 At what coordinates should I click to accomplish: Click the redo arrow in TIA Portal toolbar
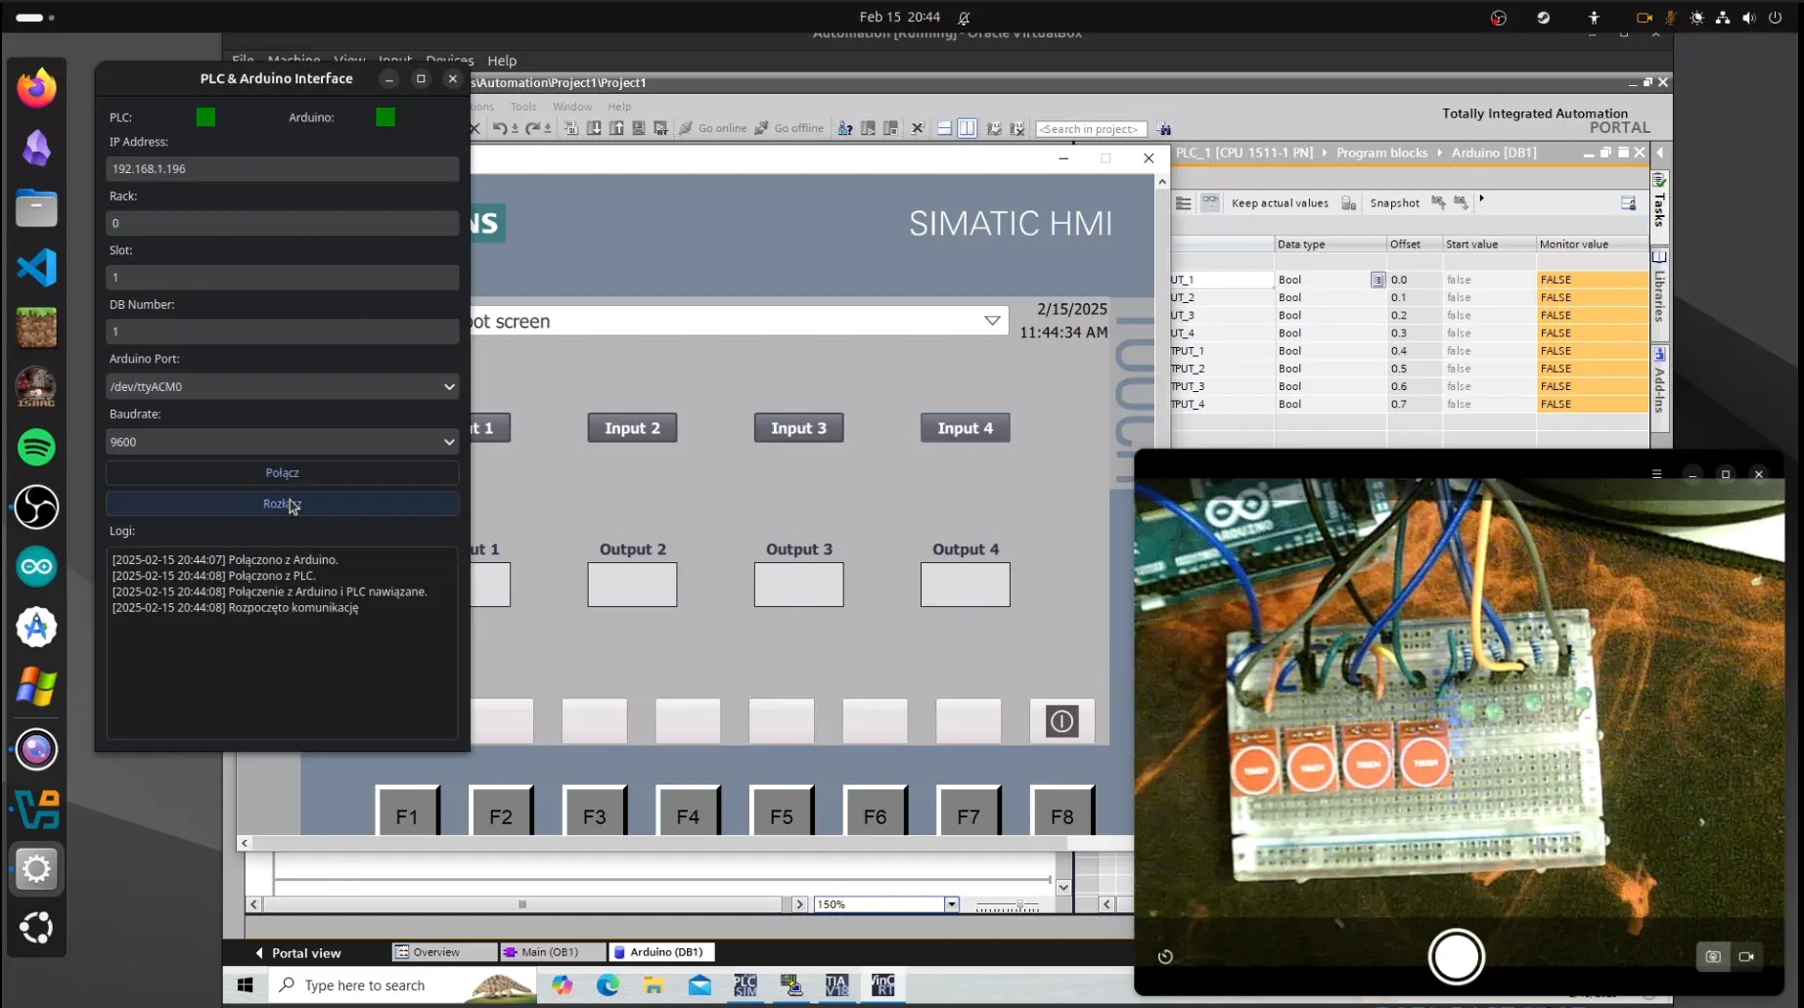click(532, 128)
